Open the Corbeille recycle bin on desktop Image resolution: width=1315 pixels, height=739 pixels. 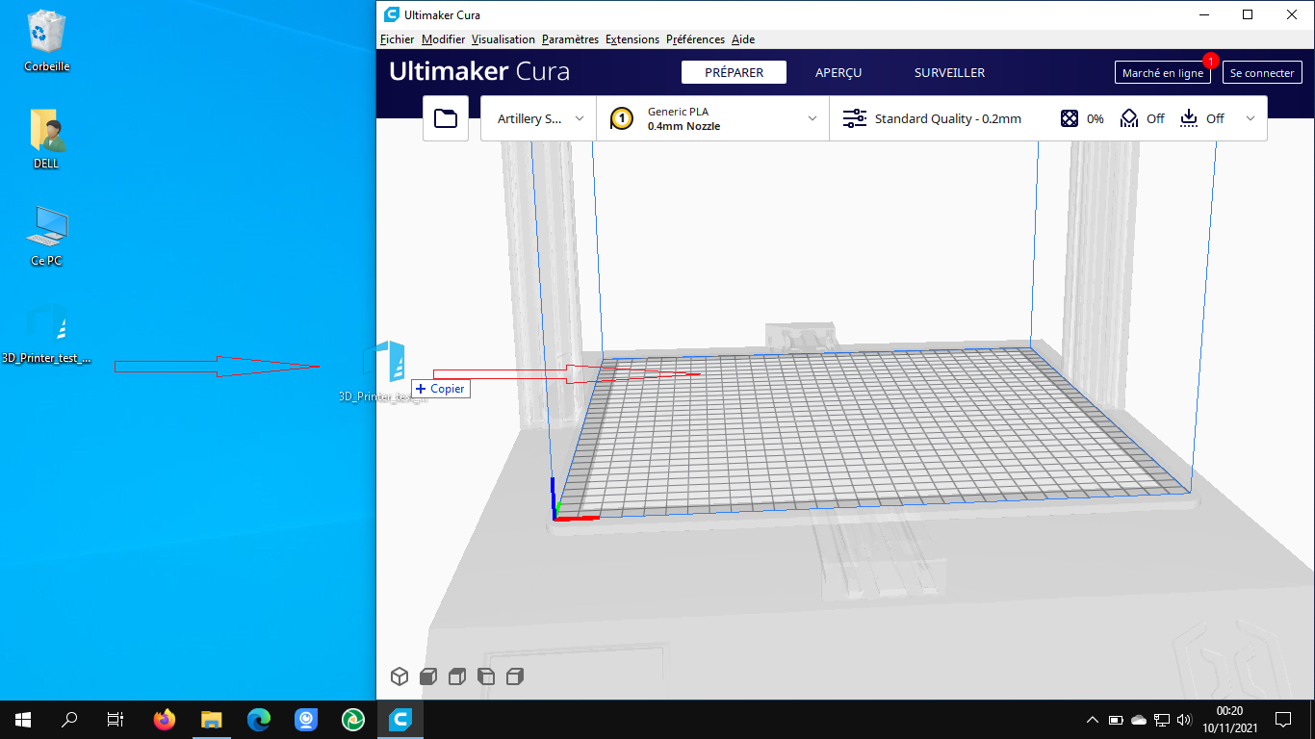(46, 40)
